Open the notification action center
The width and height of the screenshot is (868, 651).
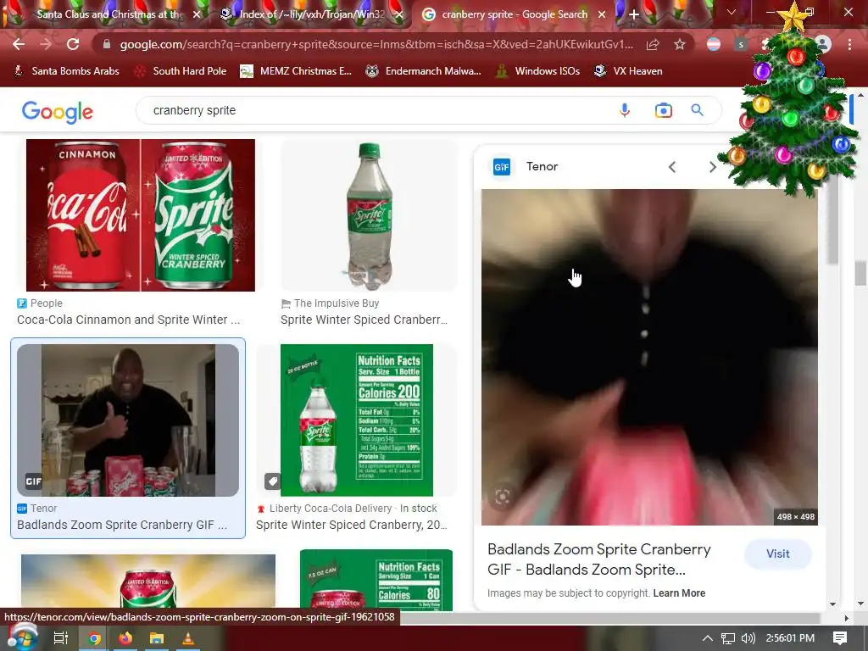click(x=840, y=637)
